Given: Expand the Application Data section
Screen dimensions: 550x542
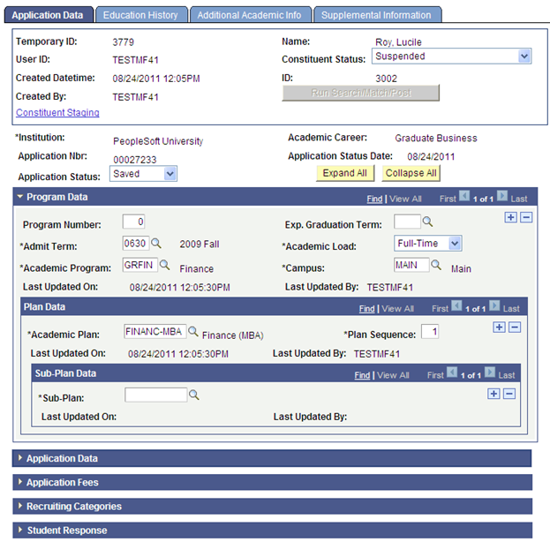Looking at the screenshot, I should click(20, 458).
